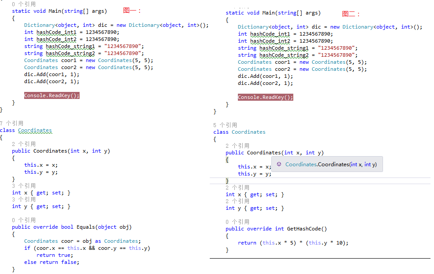Click 'hashCode_int1' variable in 图一
Viewport: 434px width, 274px height.
(56, 32)
